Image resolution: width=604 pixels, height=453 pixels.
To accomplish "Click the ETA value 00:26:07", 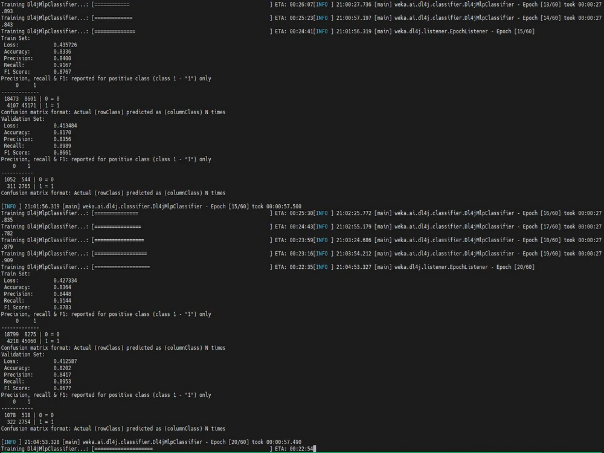I will 301,4.
